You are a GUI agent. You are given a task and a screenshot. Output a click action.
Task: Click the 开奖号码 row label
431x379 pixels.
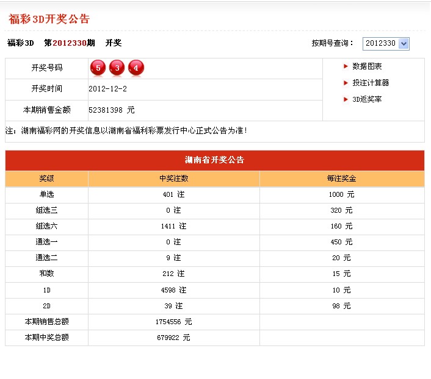(47, 68)
